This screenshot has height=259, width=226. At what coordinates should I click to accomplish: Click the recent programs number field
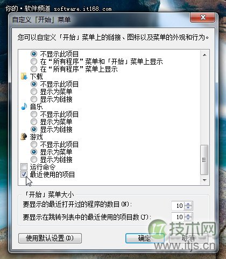(x=178, y=206)
